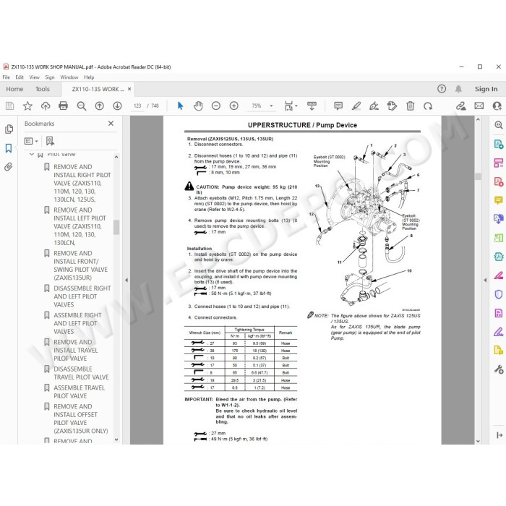Viewport: 506px width, 506px height.
Task: Collapse the left navigation pane arrow
Action: pyautogui.click(x=126, y=280)
